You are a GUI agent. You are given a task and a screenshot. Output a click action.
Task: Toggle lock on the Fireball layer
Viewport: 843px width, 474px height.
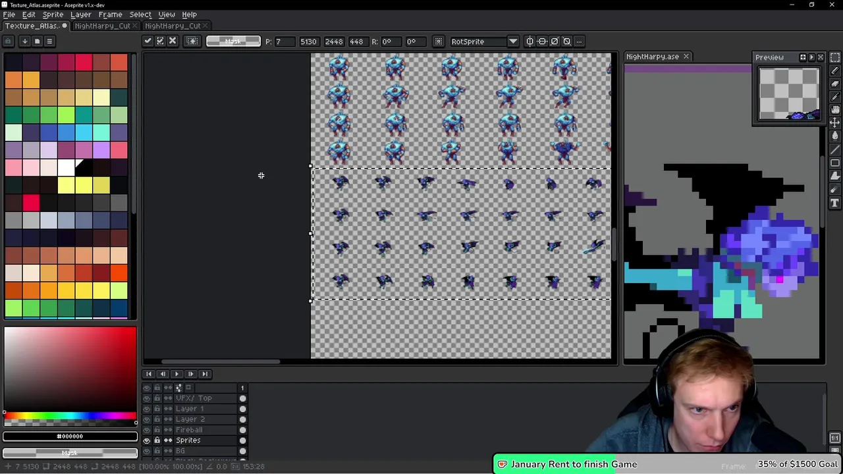click(157, 430)
